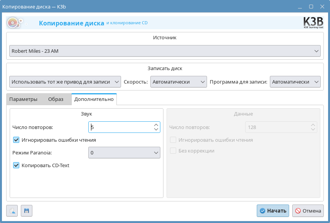330x223 pixels.
Task: Switch to the "Параметры" tab
Action: (23, 99)
